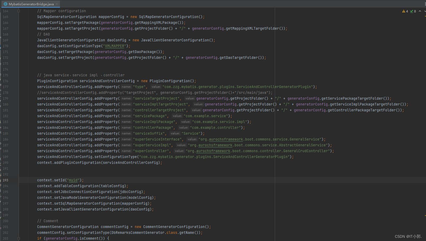Click the PluginConfiguration serviceAndControllerConfig declaration
This screenshot has width=426, height=241.
coord(86,81)
